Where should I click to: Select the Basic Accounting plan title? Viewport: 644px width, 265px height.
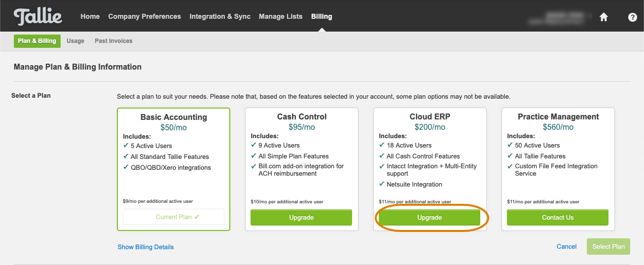click(174, 117)
